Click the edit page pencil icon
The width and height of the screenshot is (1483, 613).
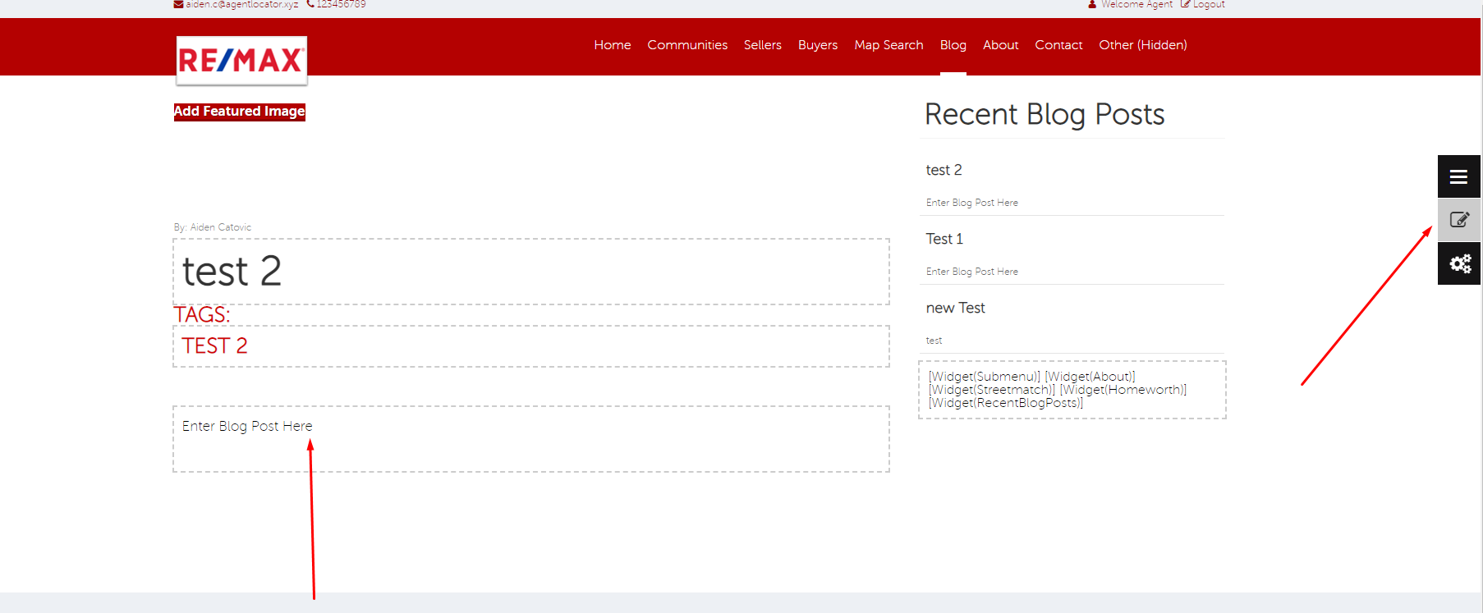click(1458, 220)
